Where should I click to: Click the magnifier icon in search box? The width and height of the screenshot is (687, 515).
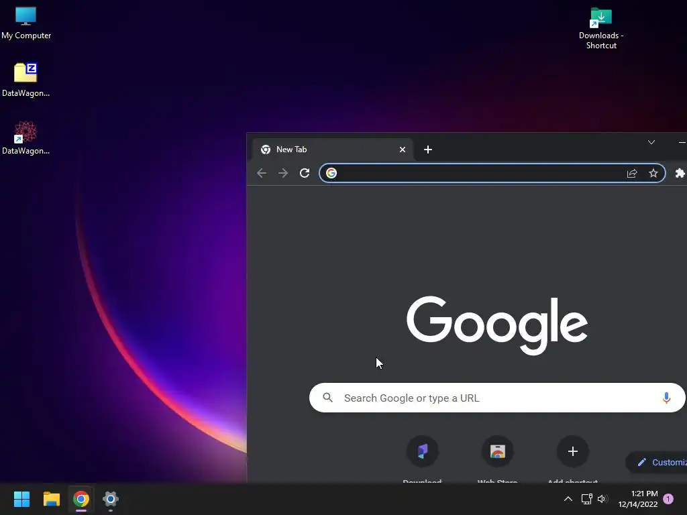click(x=327, y=398)
